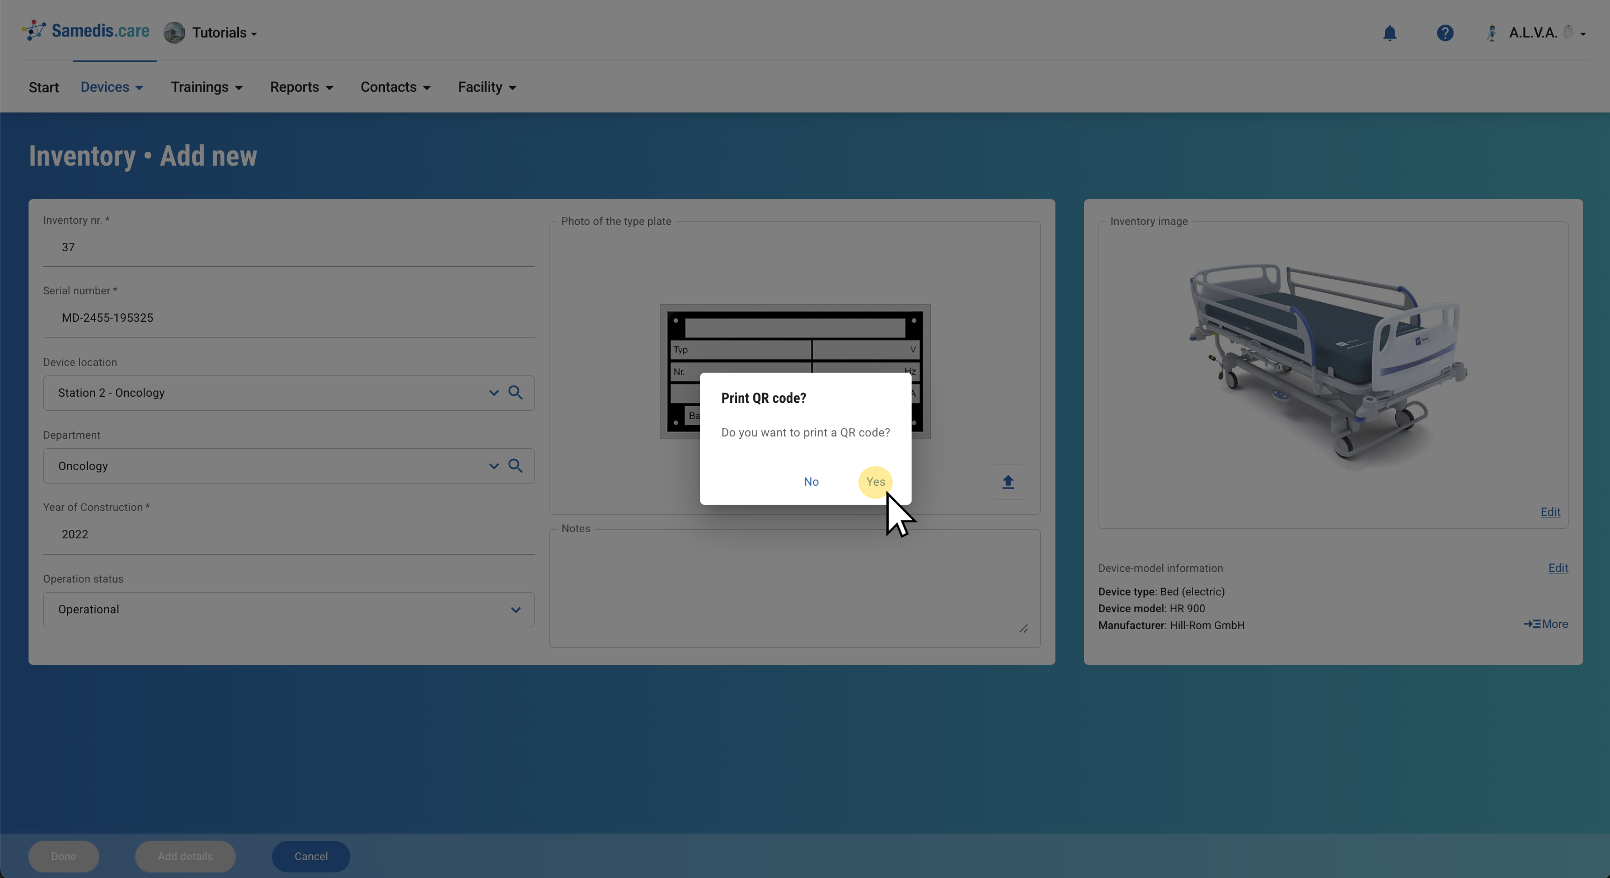Click the type plate upload icon
Screen dimensions: 1610x878
point(1007,482)
